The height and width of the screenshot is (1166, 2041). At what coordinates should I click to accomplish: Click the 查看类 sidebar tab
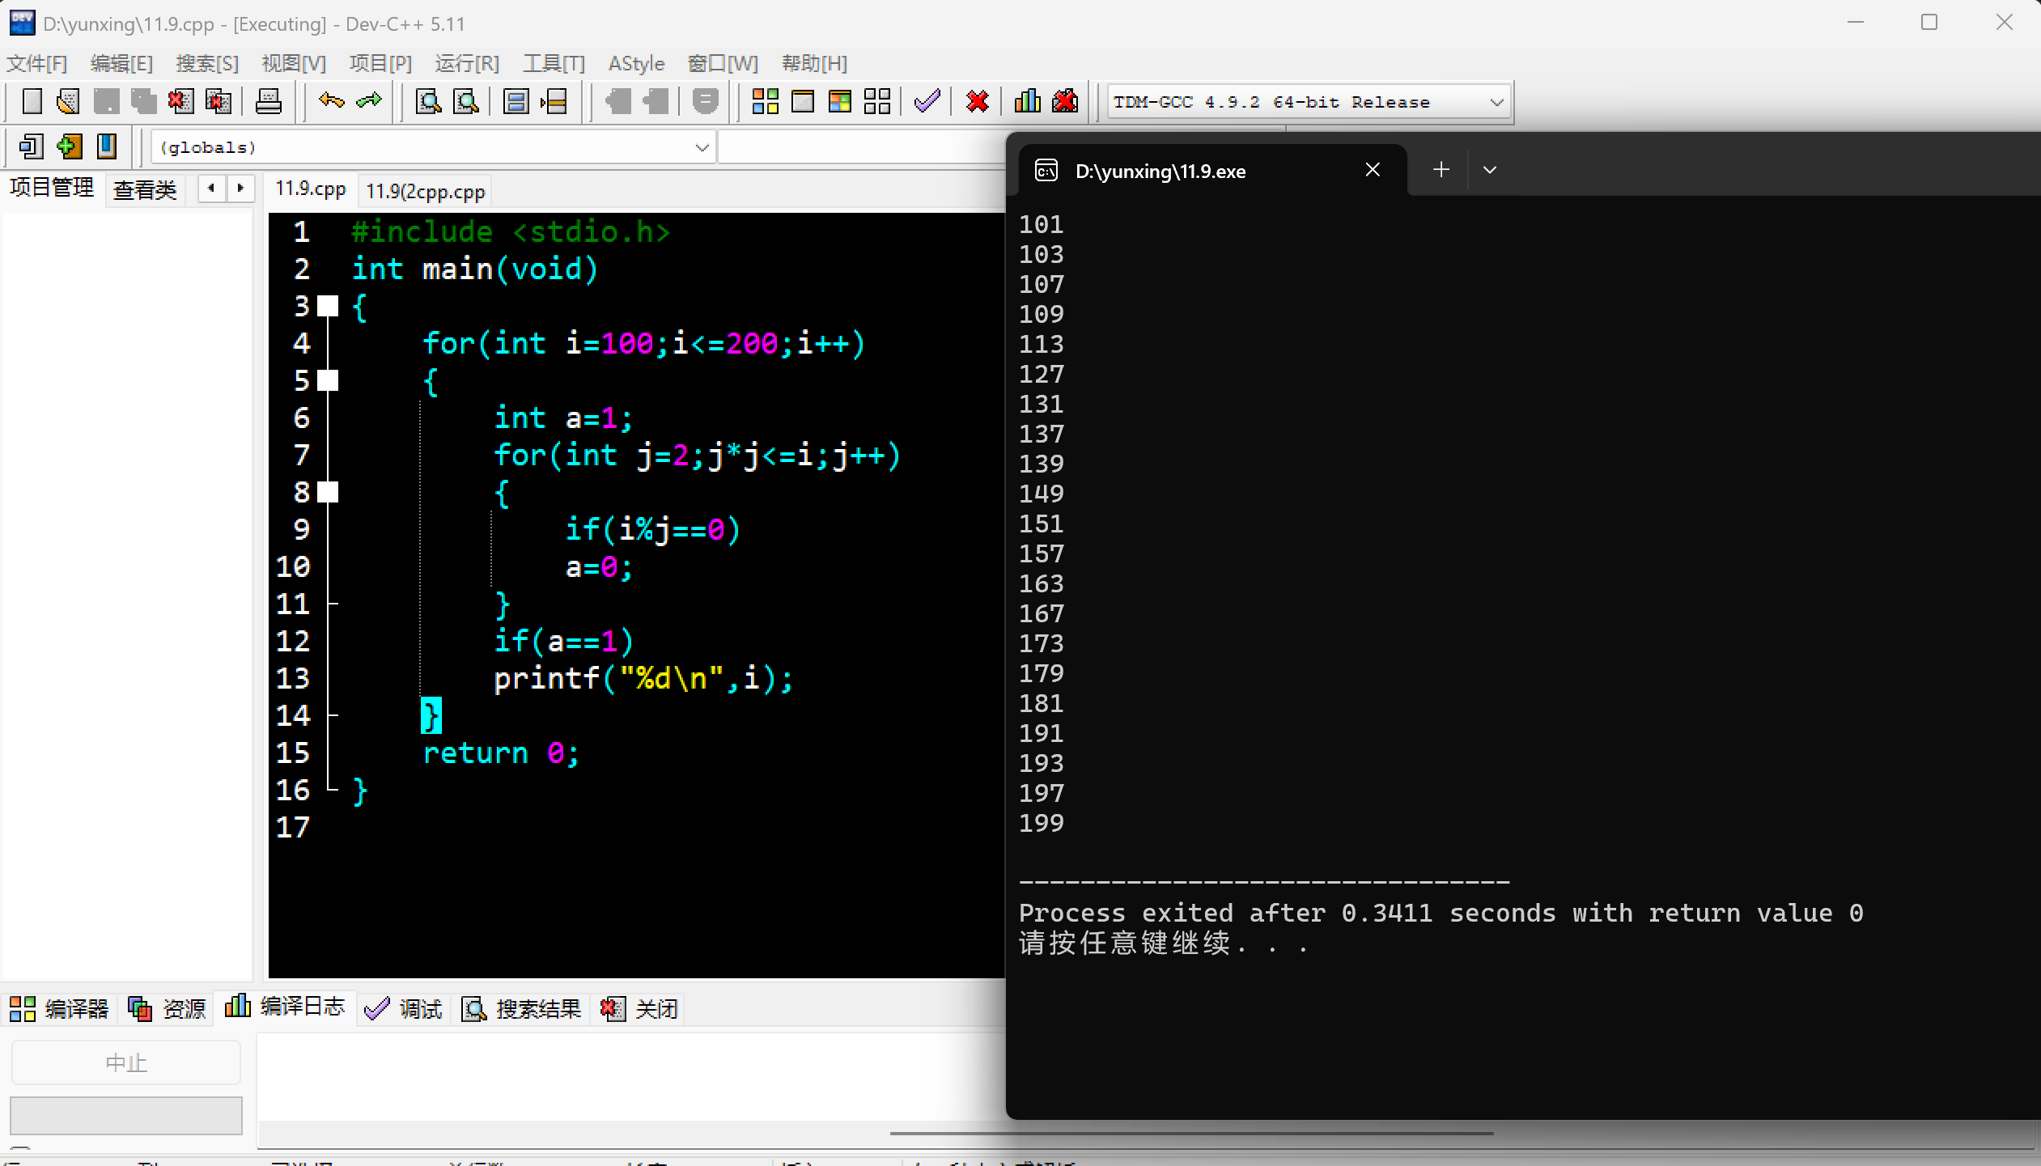[145, 190]
